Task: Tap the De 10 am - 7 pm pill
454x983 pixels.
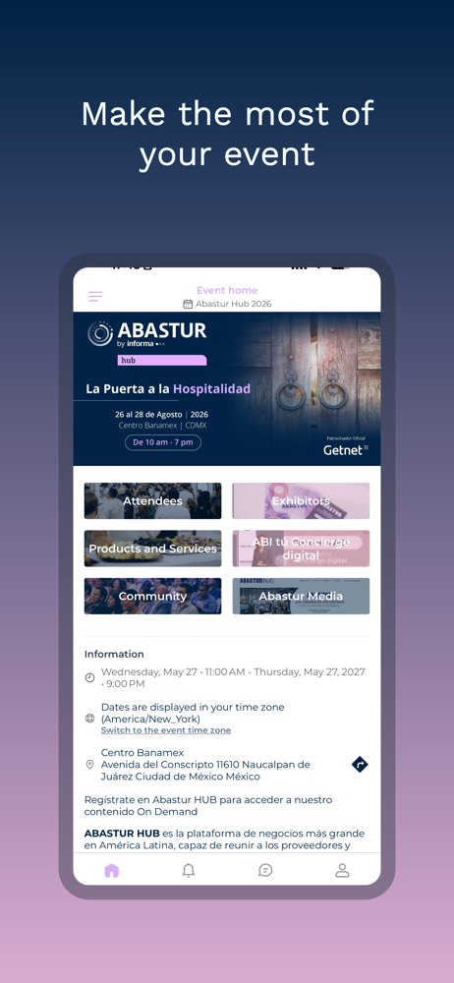Action: [163, 442]
